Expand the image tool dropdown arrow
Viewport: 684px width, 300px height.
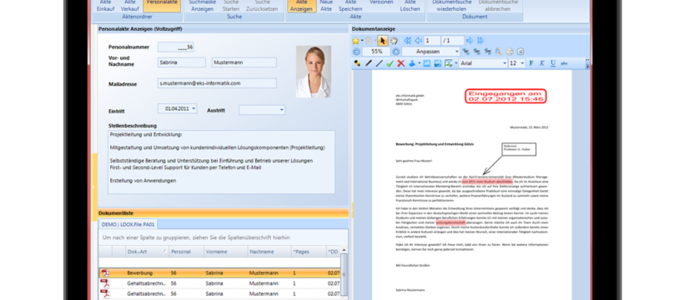point(456,63)
